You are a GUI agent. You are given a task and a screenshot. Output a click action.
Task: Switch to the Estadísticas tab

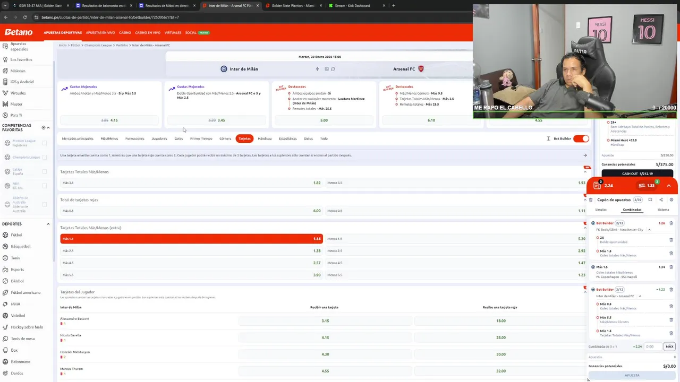click(288, 138)
